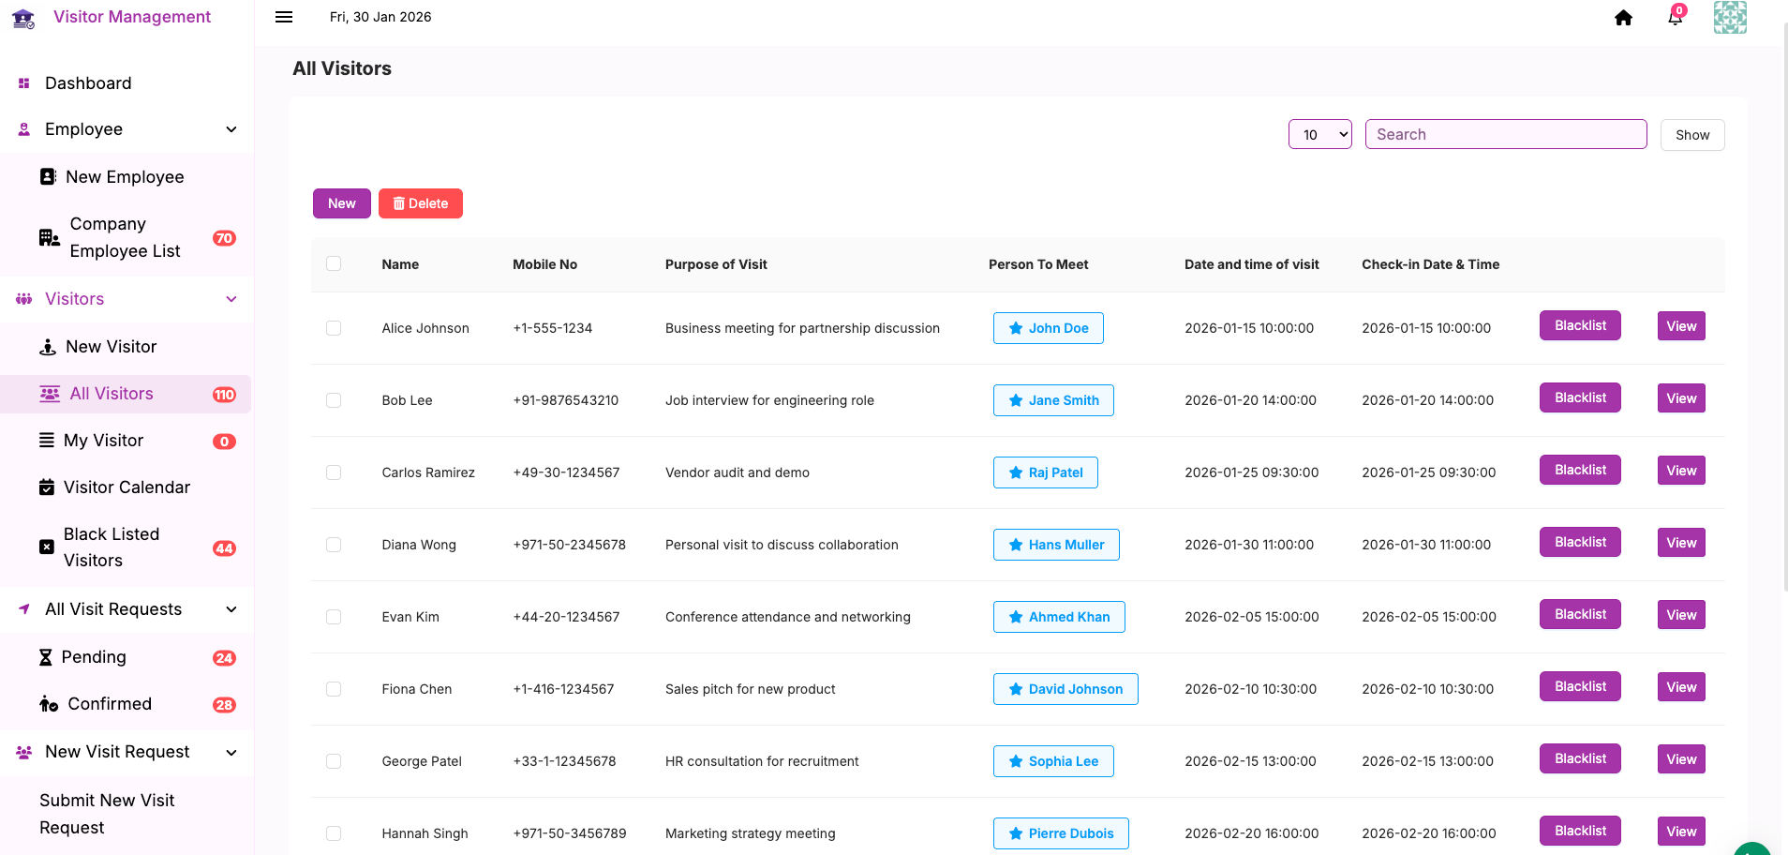Select the Diana Wong row checkbox

(x=334, y=545)
